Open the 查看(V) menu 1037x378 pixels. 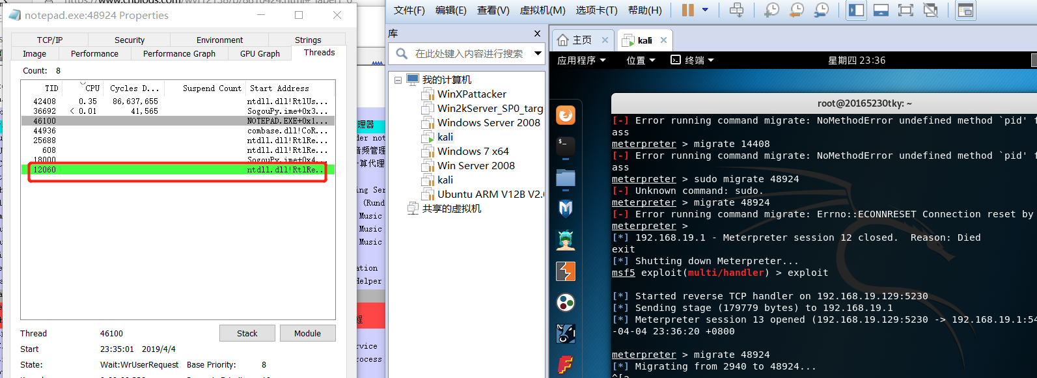tap(493, 10)
